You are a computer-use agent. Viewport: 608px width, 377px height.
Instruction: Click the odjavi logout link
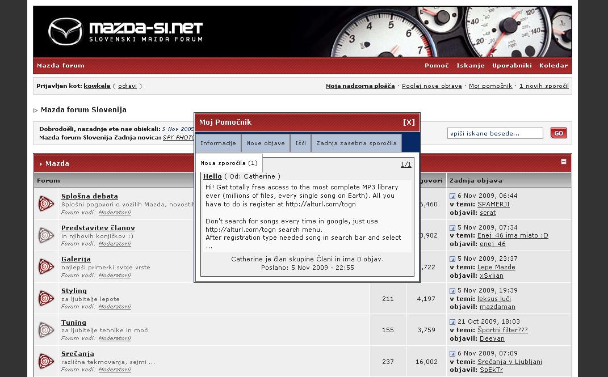[128, 86]
